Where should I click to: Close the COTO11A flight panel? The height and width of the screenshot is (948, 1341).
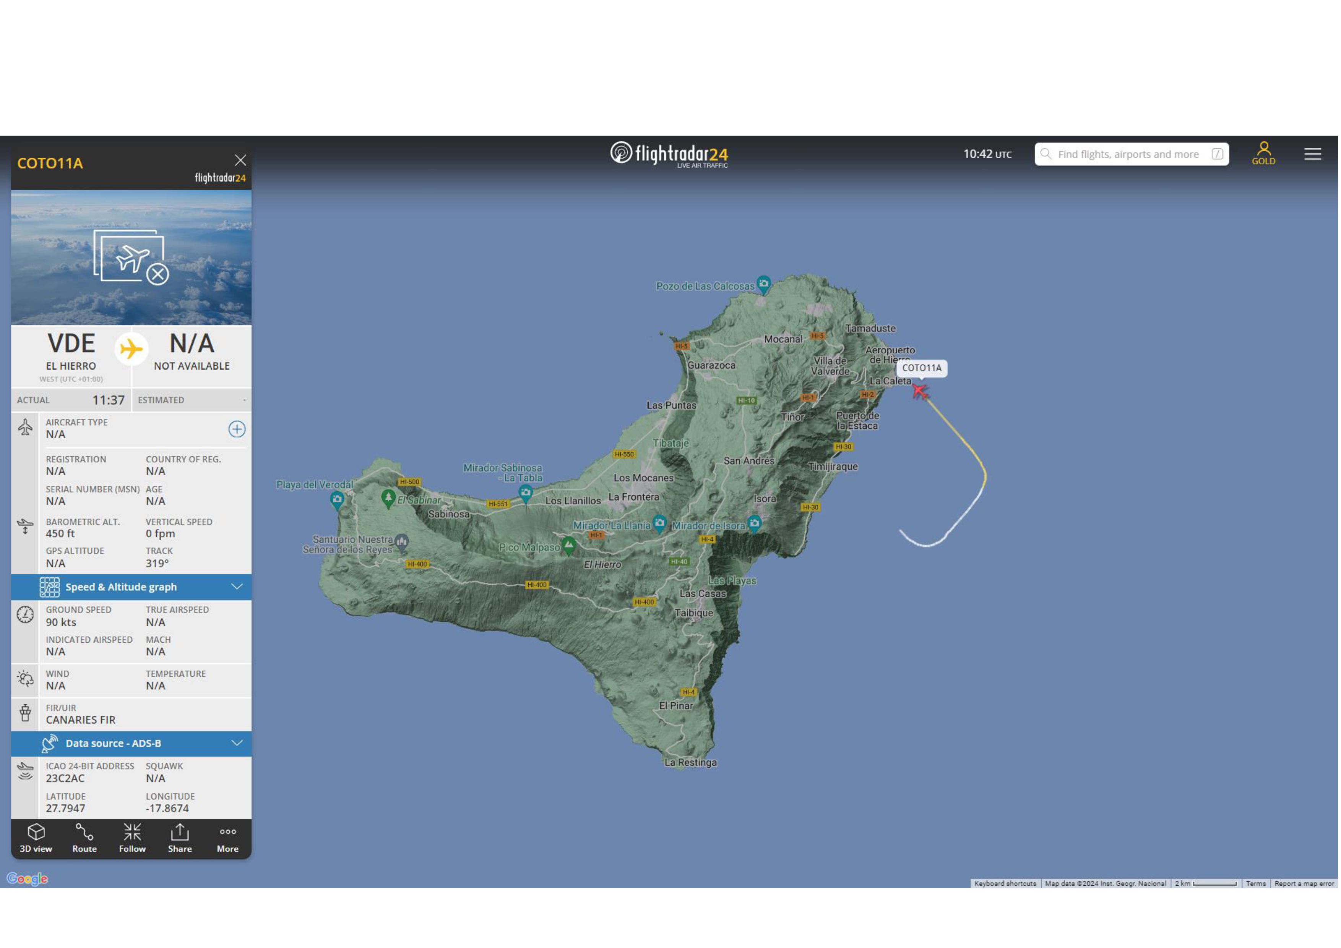pyautogui.click(x=240, y=160)
